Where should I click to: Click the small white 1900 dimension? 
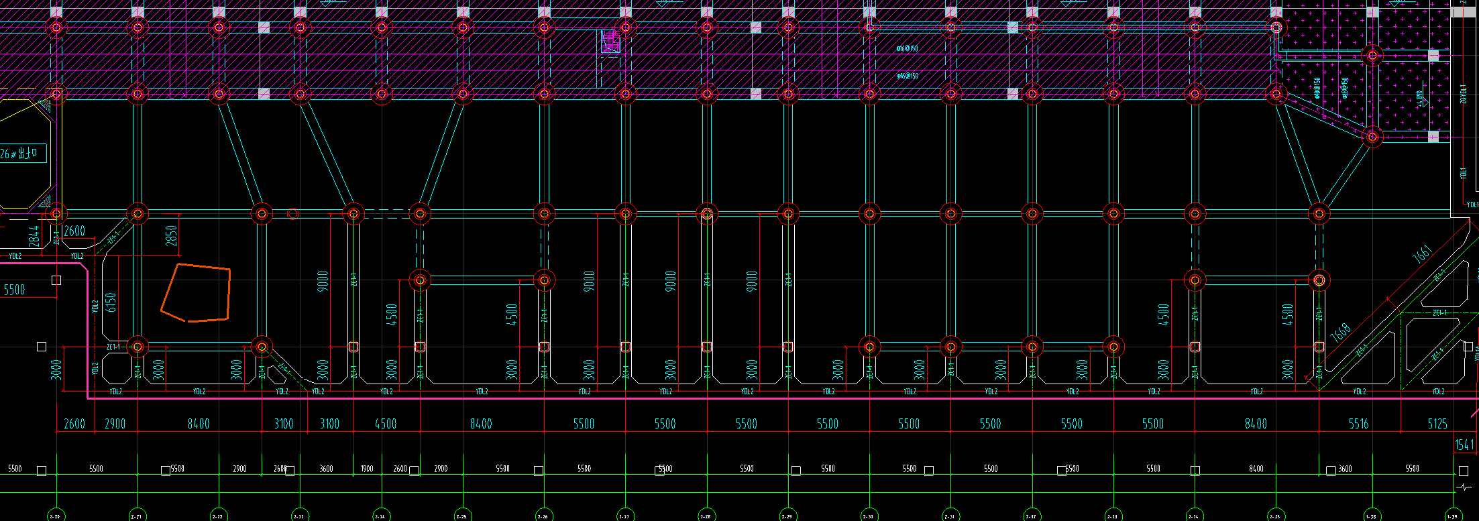pos(367,469)
